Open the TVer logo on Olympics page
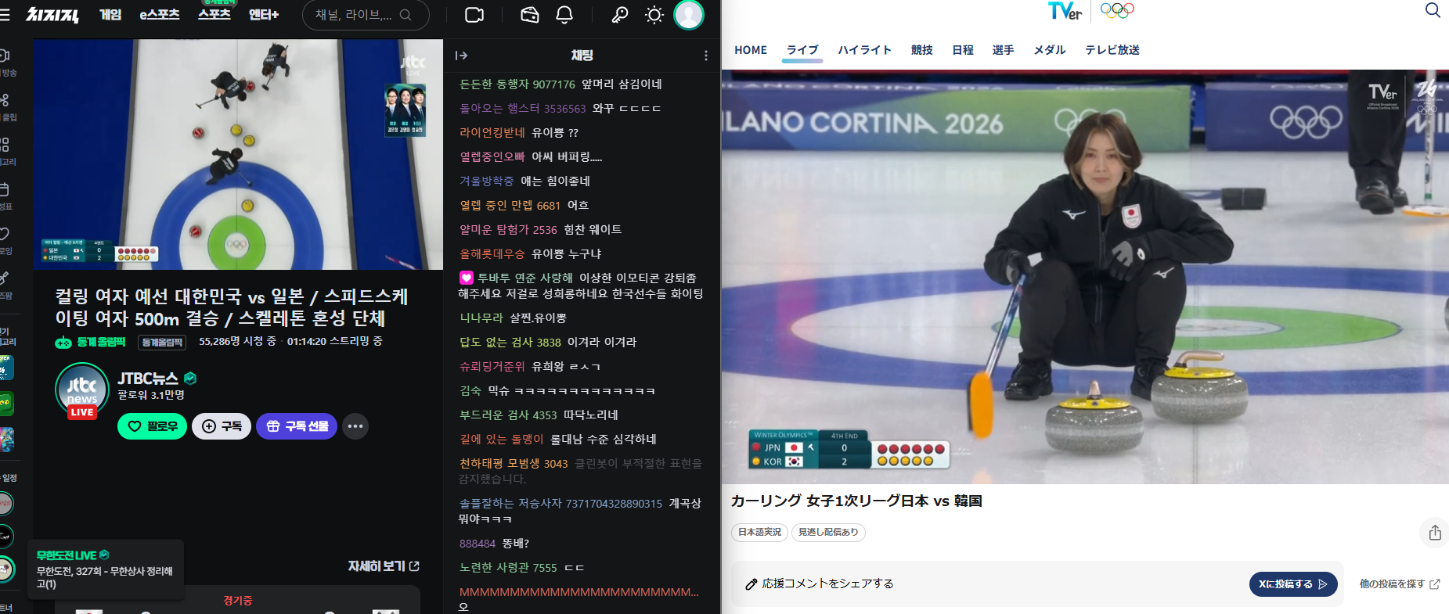Screen dimensions: 1449x614 pos(1065,11)
